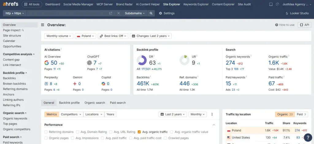Open Best links: Off dropdown
This screenshot has height=144, width=314.
[113, 36]
